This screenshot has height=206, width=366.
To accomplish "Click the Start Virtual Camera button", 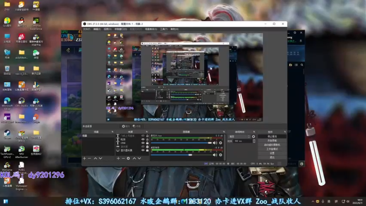I will tap(272, 145).
